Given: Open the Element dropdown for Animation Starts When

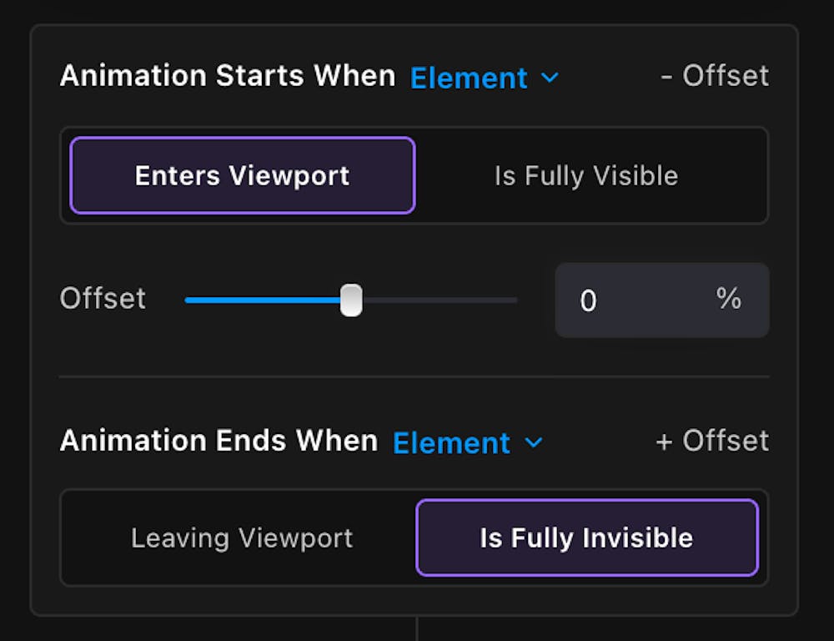Looking at the screenshot, I should click(470, 78).
